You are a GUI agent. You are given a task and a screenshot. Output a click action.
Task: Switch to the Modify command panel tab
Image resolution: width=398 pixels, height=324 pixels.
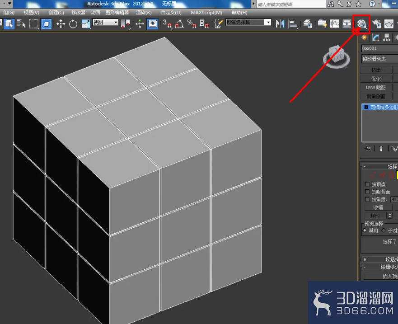click(375, 38)
